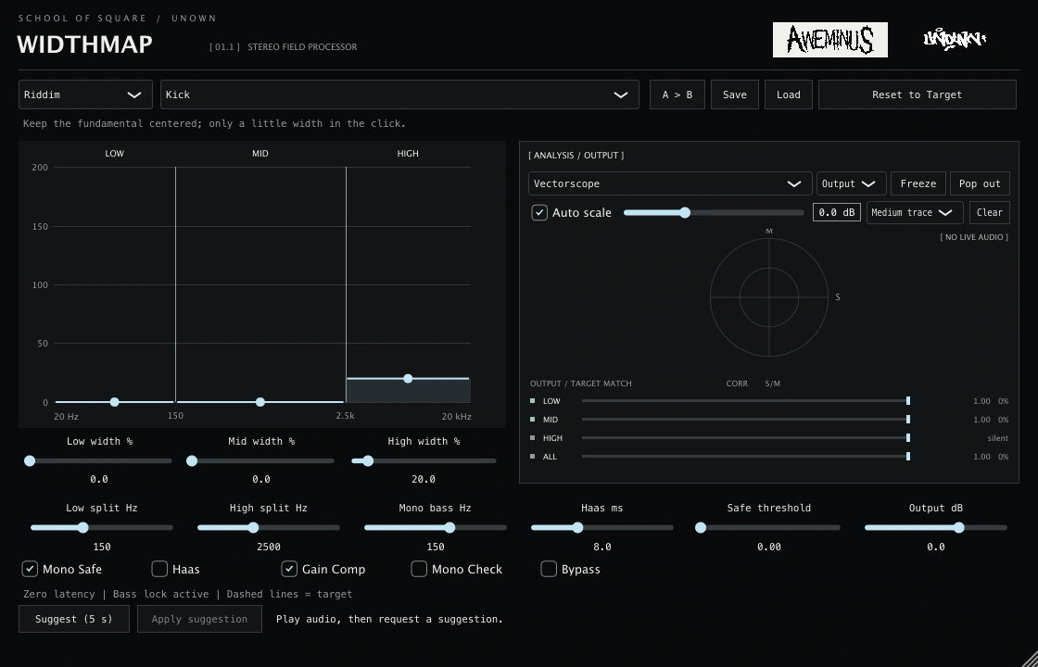Click the Pop out button
Screen dimensions: 1038x667
click(x=980, y=184)
